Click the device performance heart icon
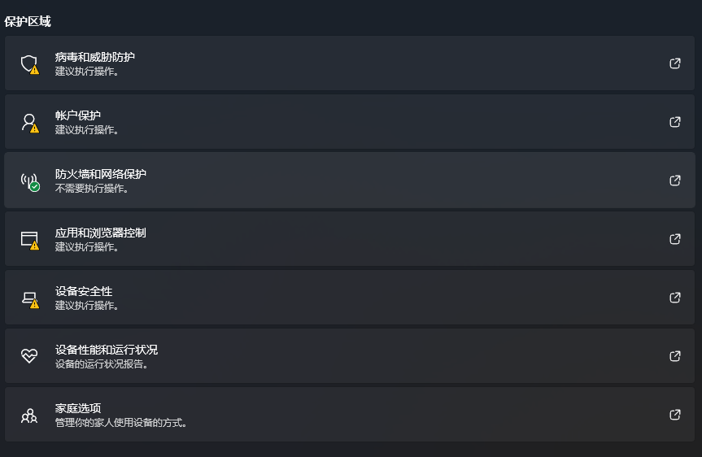 29,356
